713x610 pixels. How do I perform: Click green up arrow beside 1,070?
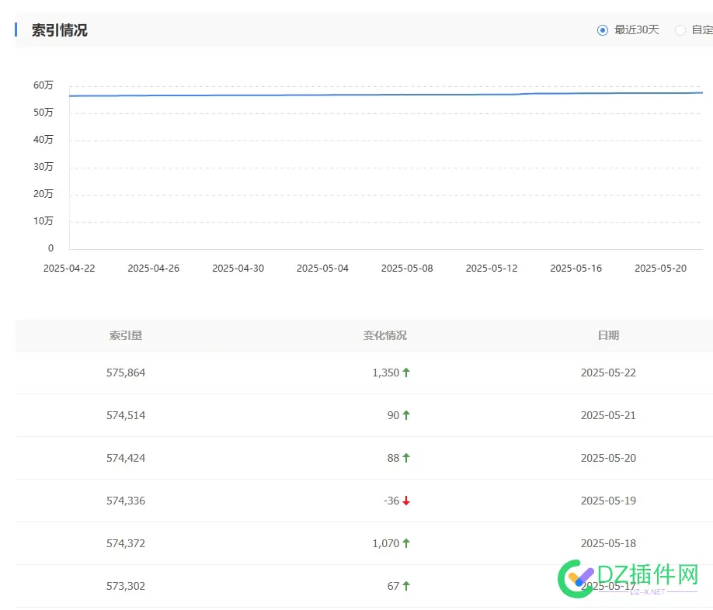(x=406, y=543)
